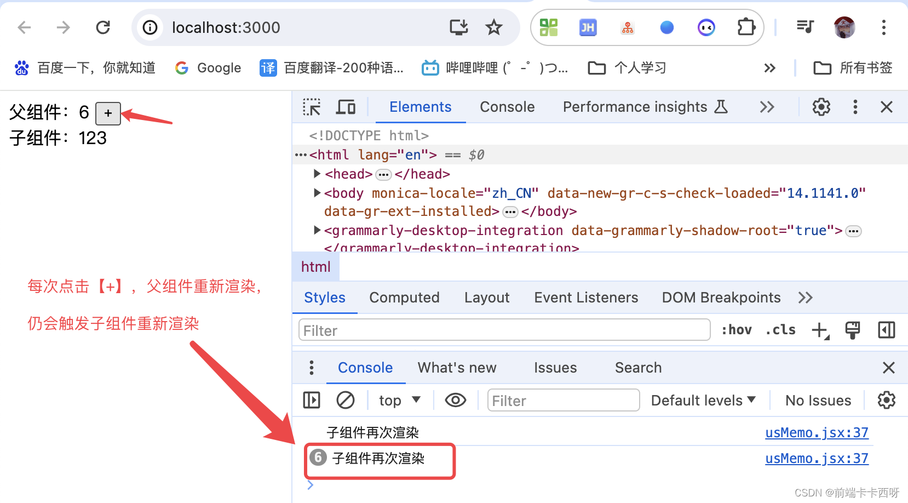
Task: Open the Layout tab
Action: [487, 298]
